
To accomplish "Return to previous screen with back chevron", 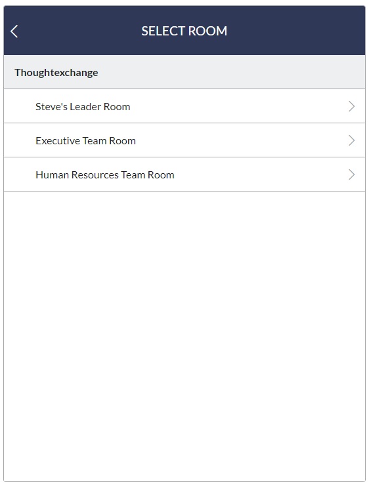I will pyautogui.click(x=14, y=31).
